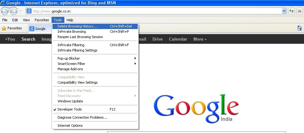Click the Favorites star icon
Viewport: 304px width, 133px height.
[x=4, y=28]
